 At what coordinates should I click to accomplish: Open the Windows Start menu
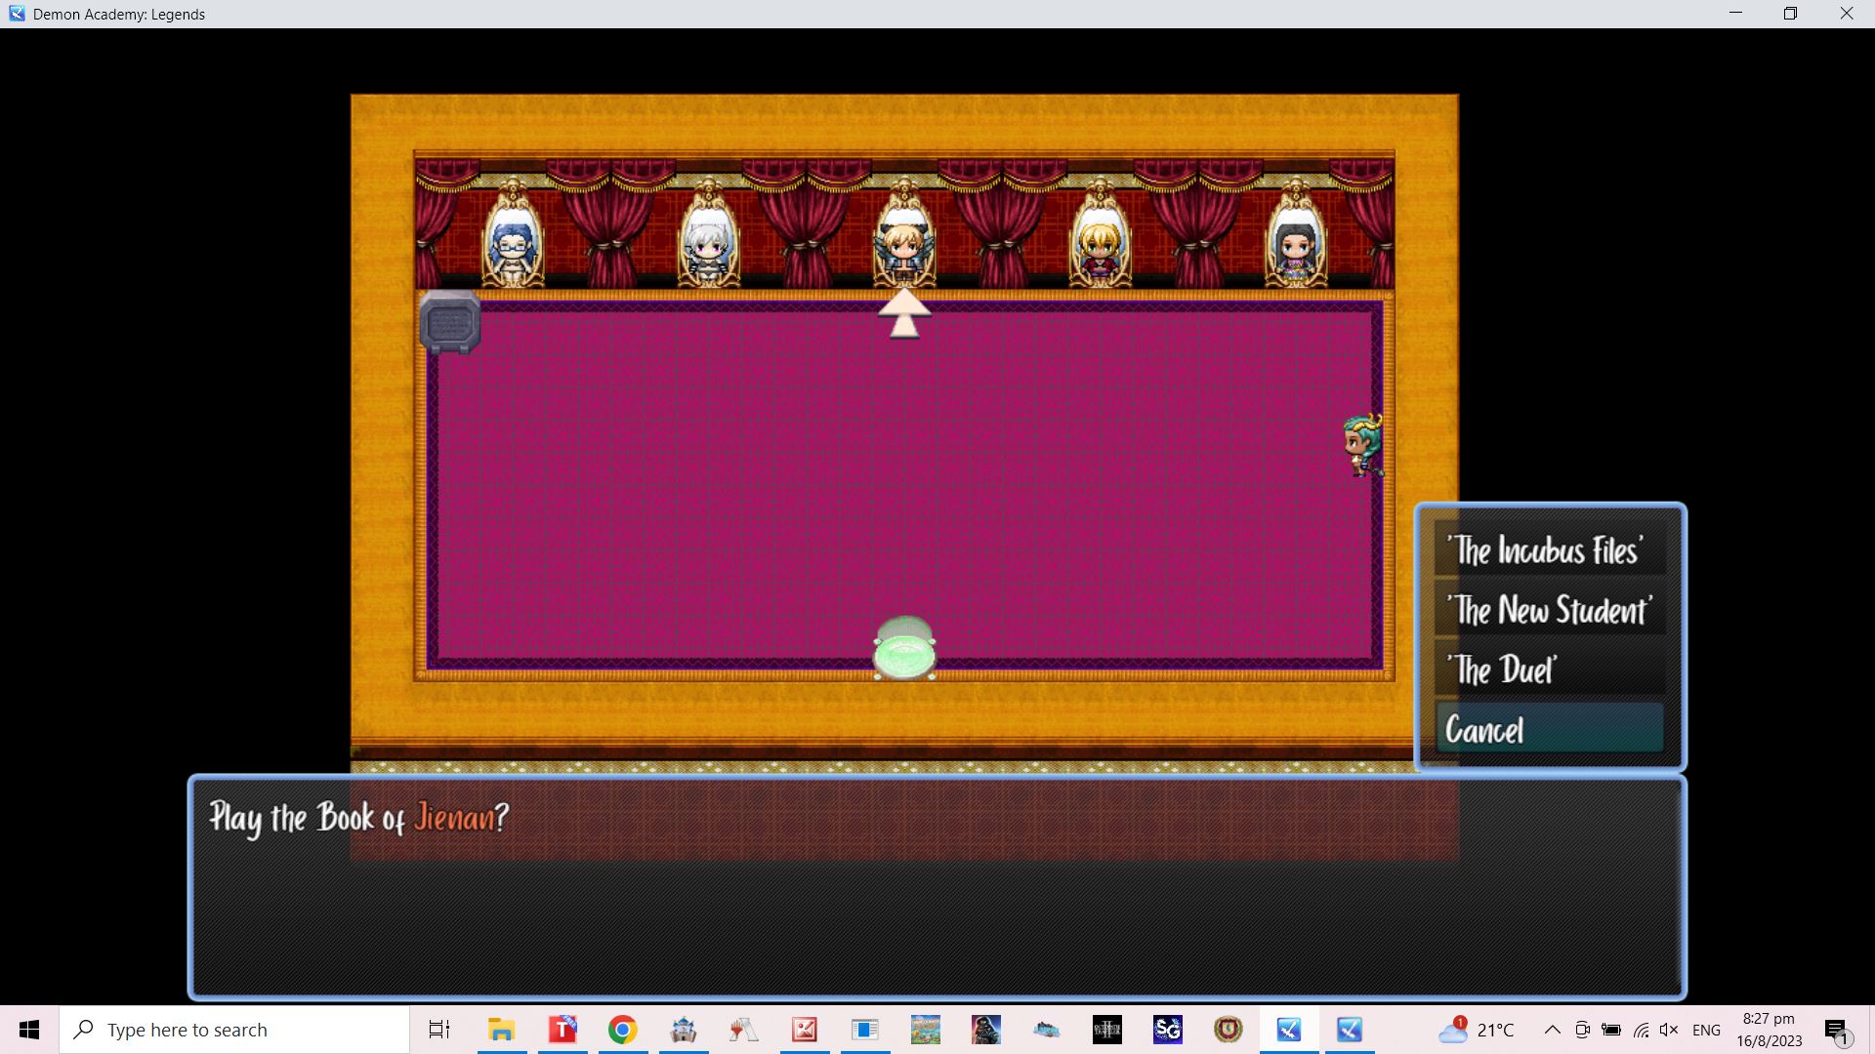click(x=29, y=1030)
